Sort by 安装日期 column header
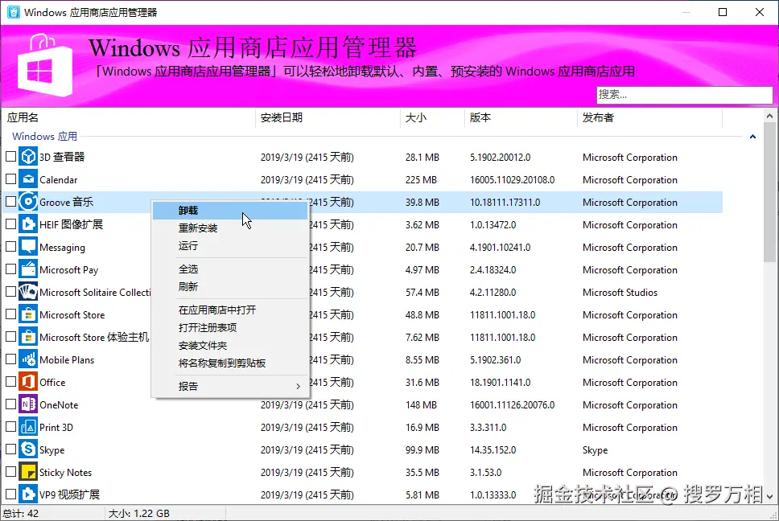The height and width of the screenshot is (521, 779). tap(328, 117)
